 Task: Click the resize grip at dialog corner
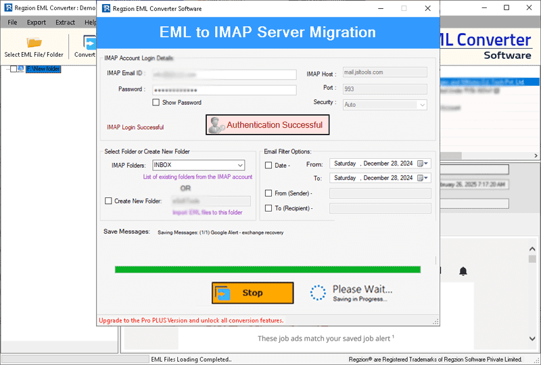pos(436,322)
